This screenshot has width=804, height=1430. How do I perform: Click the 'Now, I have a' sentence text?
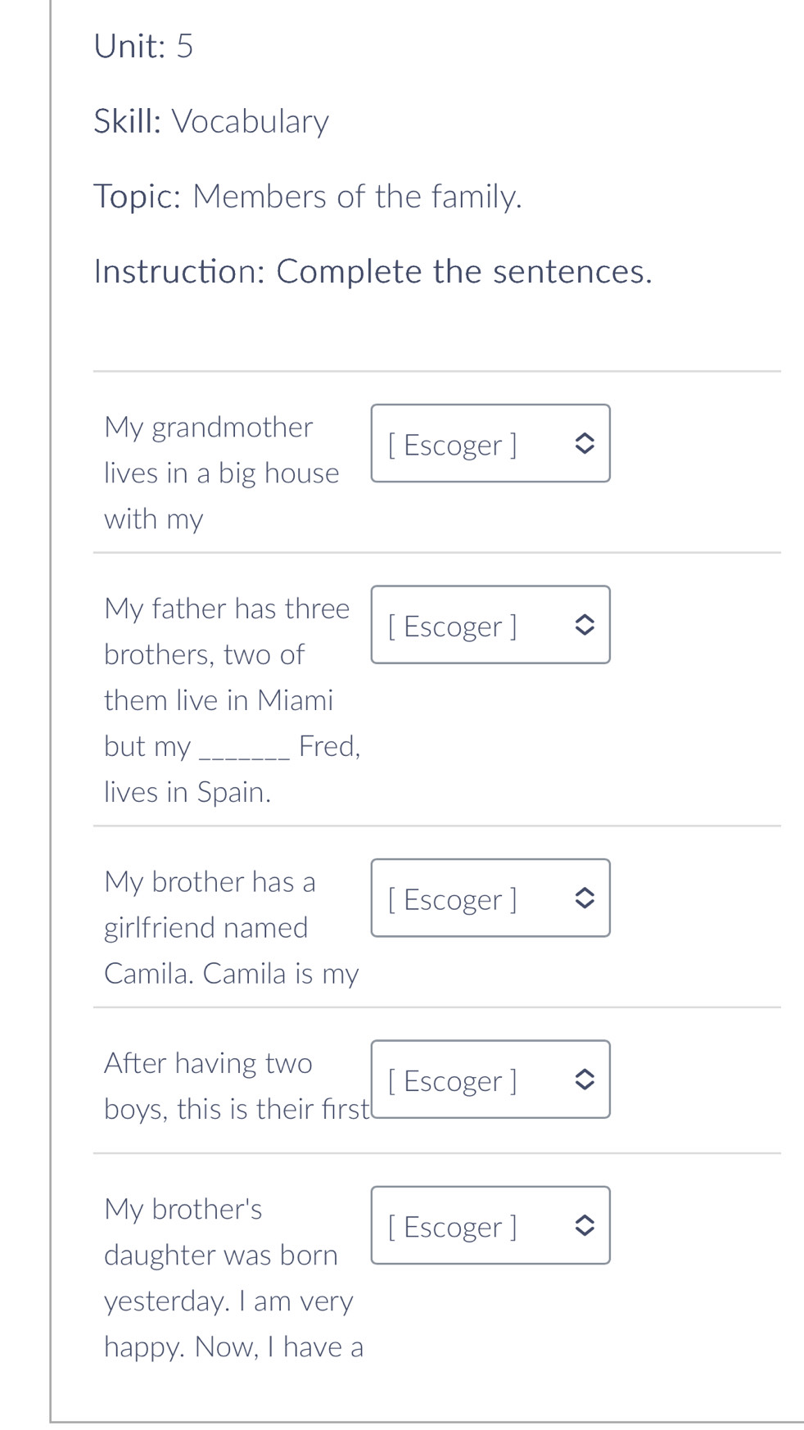click(233, 1346)
